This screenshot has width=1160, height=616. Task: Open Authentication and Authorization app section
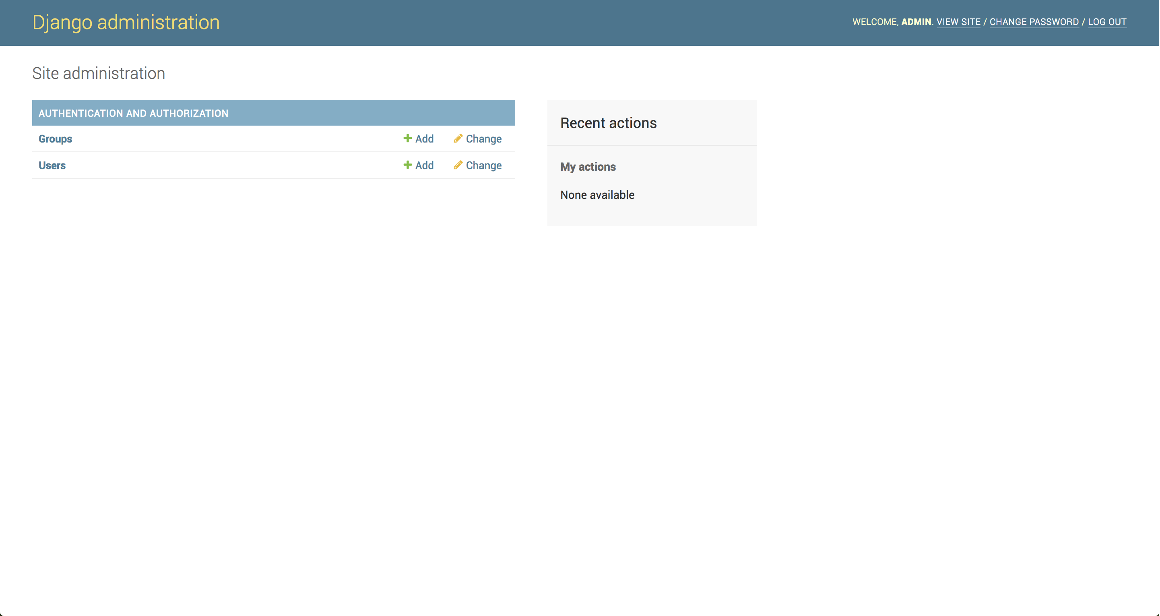[133, 113]
